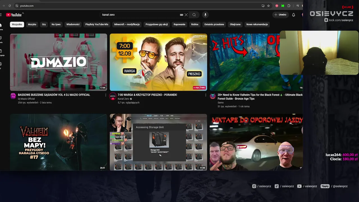This screenshot has width=359, height=202.
Task: Visit the Samo channel name
Action: pos(221,103)
